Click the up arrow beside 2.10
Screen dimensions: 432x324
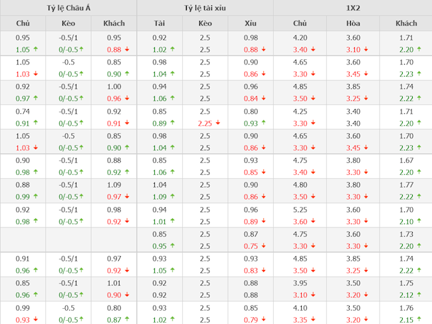point(419,222)
